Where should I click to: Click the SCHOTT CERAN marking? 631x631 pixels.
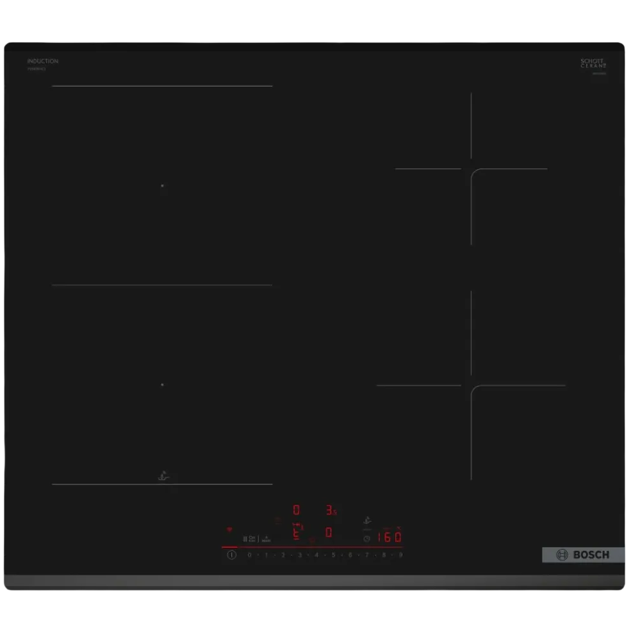593,63
